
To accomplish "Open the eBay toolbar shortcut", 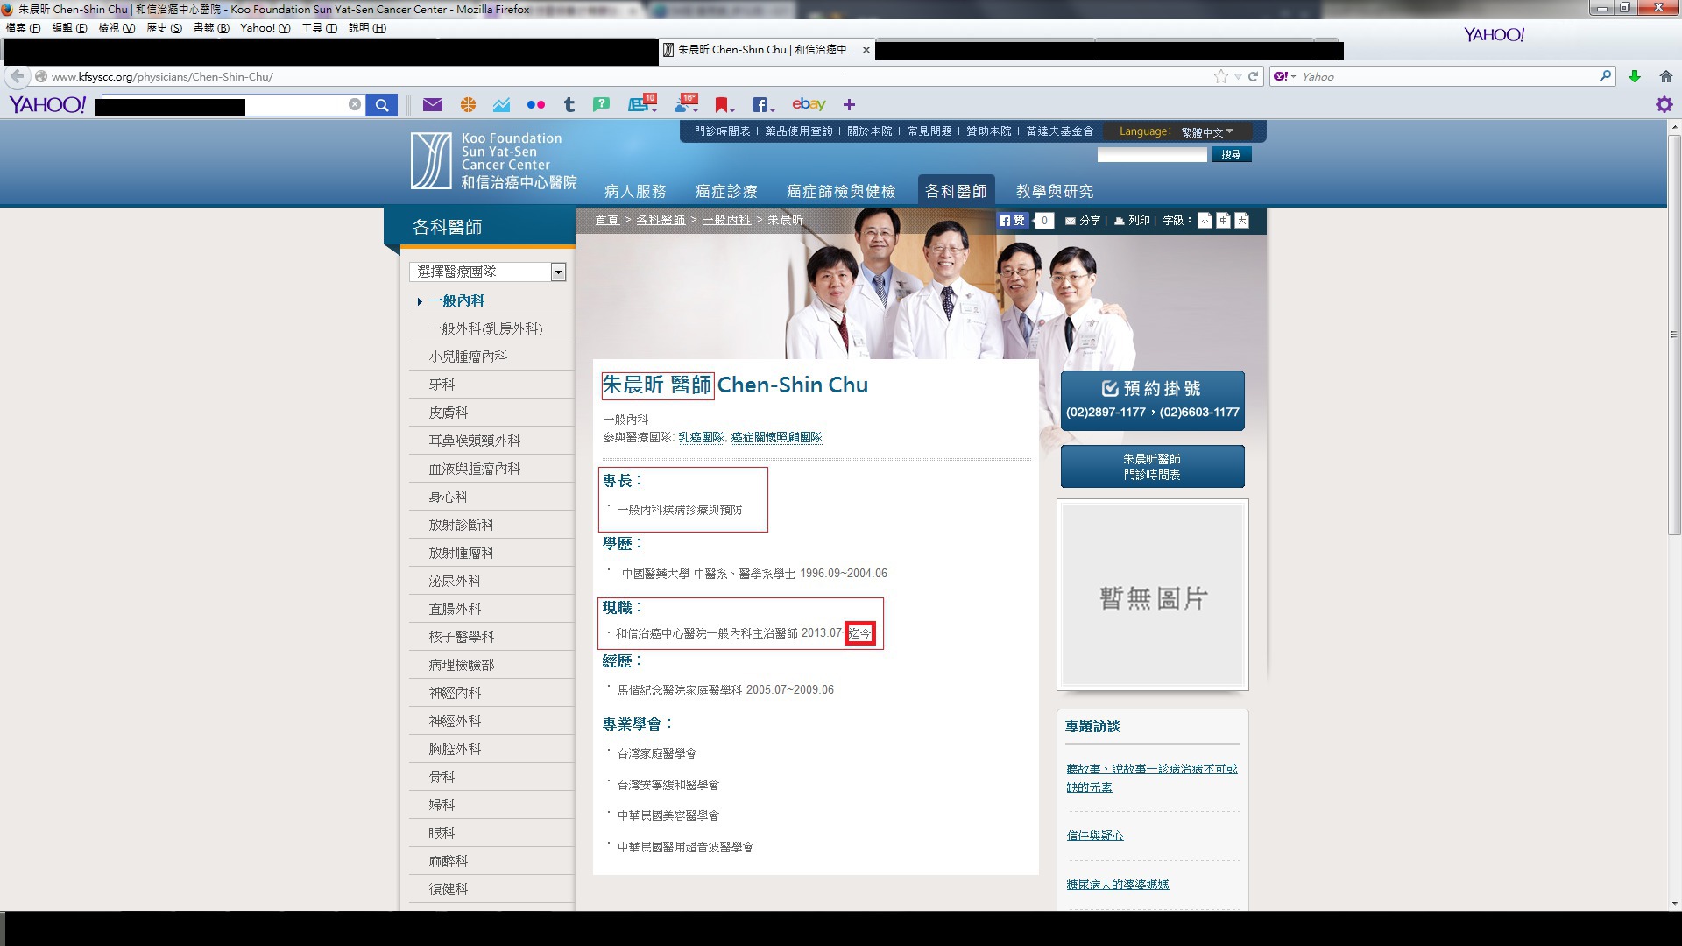I will tap(808, 105).
